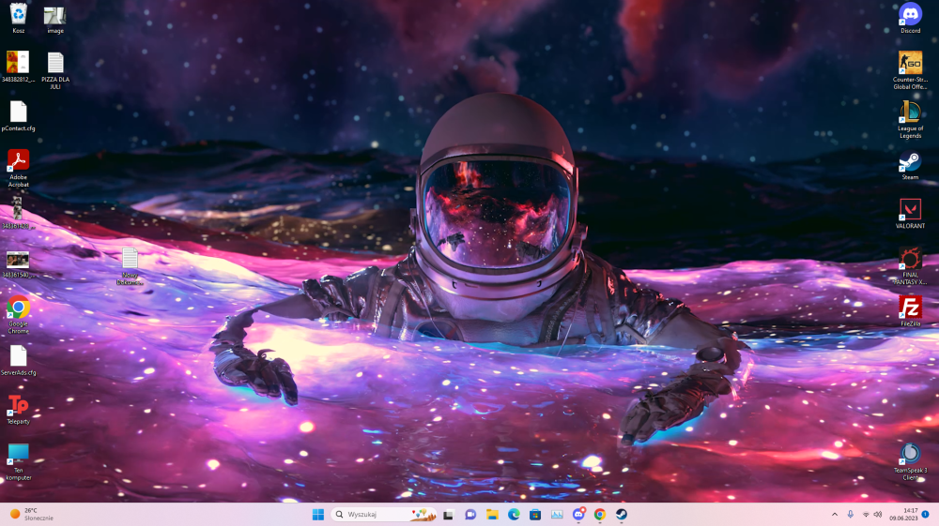939x526 pixels.
Task: Open the clock and date 14:17
Action: (903, 515)
